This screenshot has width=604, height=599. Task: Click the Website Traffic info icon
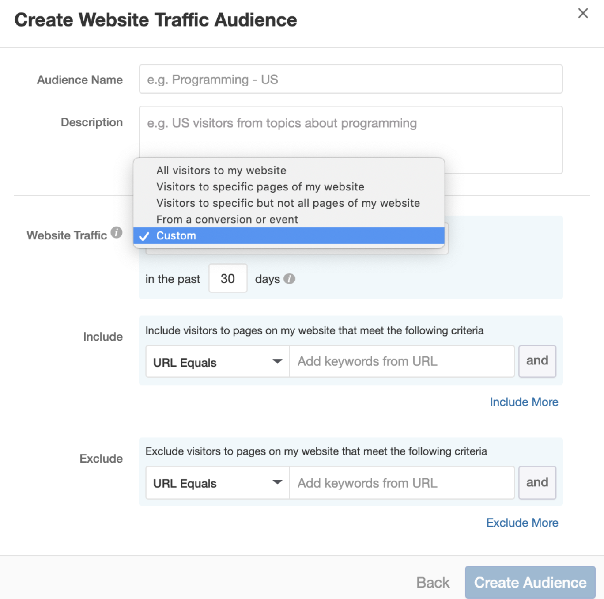[117, 232]
